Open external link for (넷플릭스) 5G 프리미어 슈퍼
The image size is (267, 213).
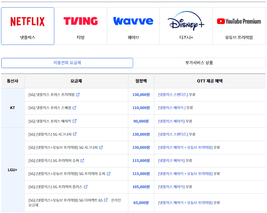tap(82, 161)
